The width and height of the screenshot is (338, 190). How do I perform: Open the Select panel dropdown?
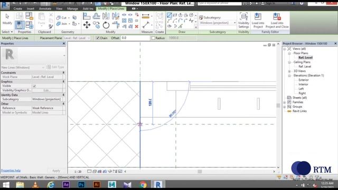point(7,32)
